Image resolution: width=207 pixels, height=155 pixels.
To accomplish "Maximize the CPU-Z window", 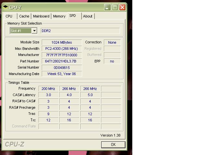I will 115,7.
